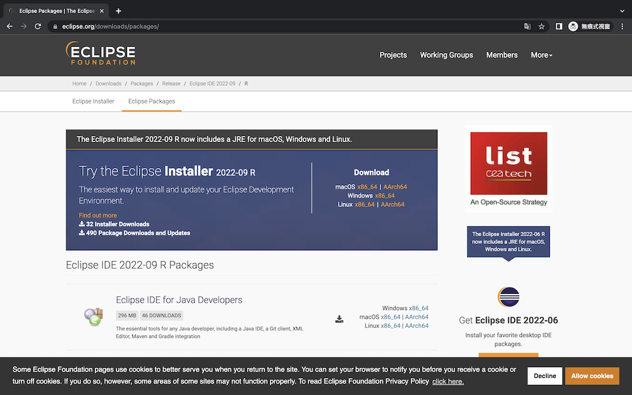
Task: Download the installer for Linux AArch64
Action: [x=392, y=204]
